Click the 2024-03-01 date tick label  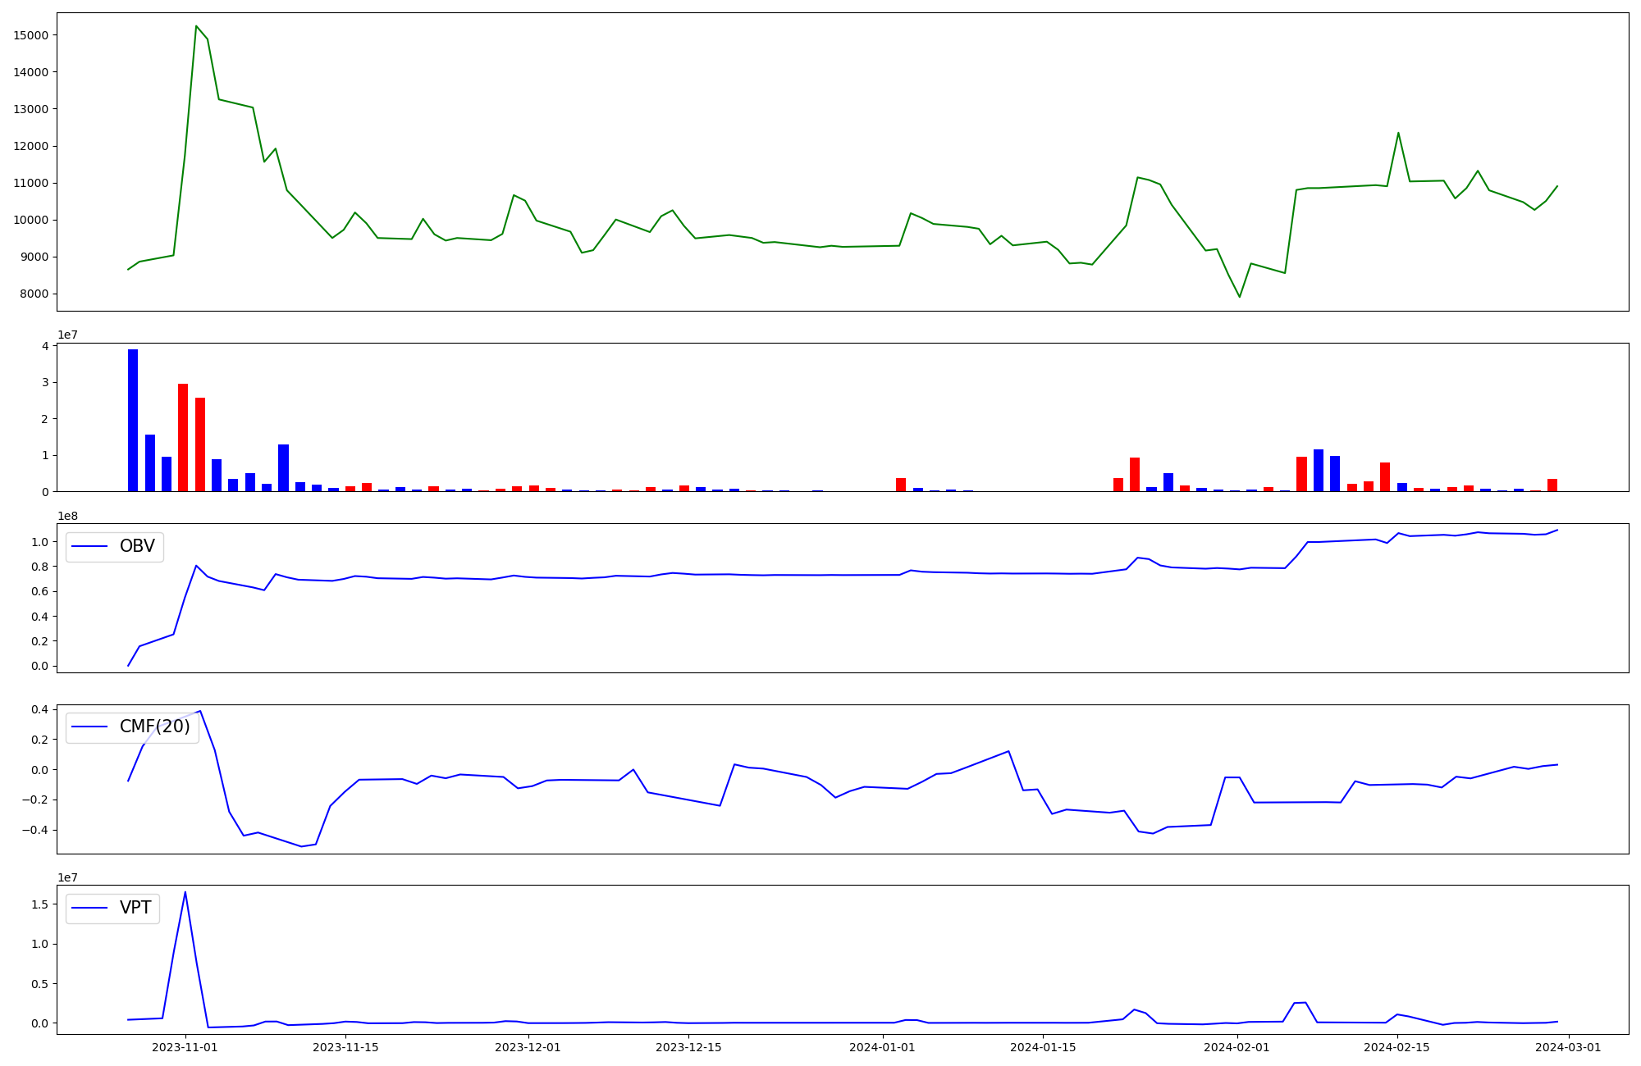[x=1568, y=1048]
